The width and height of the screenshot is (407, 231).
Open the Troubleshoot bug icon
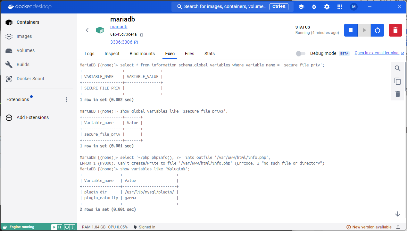314,7
